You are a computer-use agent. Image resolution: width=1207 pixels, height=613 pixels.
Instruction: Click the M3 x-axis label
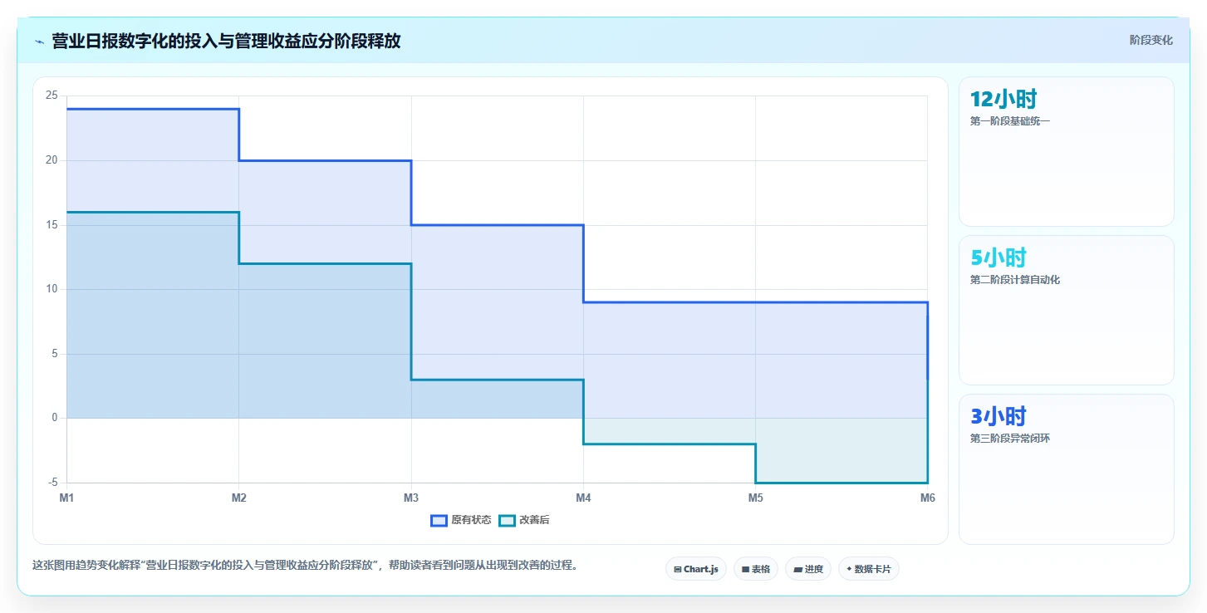click(410, 498)
